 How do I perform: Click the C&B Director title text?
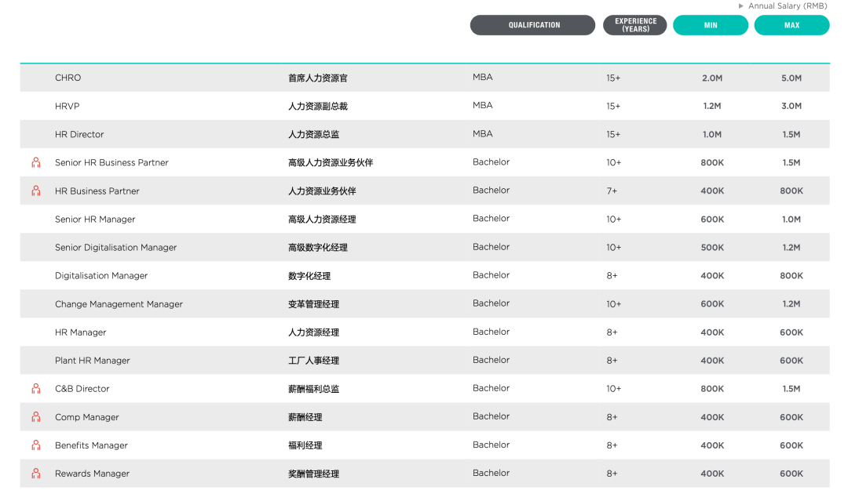point(82,389)
